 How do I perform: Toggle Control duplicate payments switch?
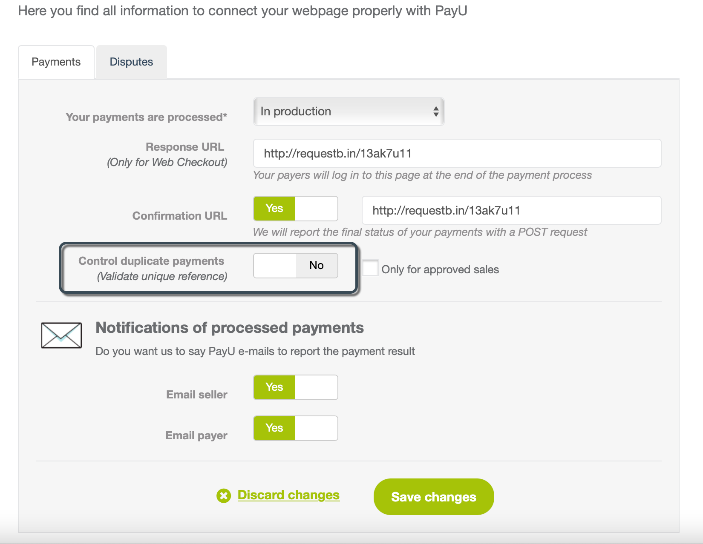296,266
